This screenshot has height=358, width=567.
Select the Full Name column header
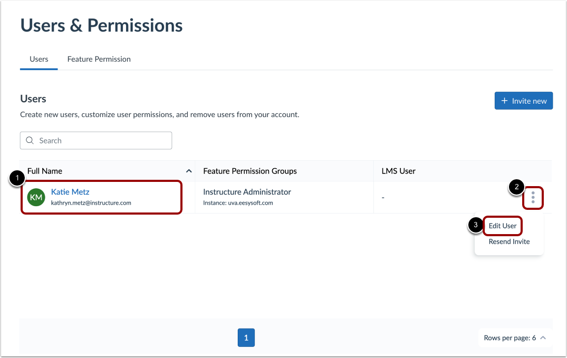[x=45, y=171]
